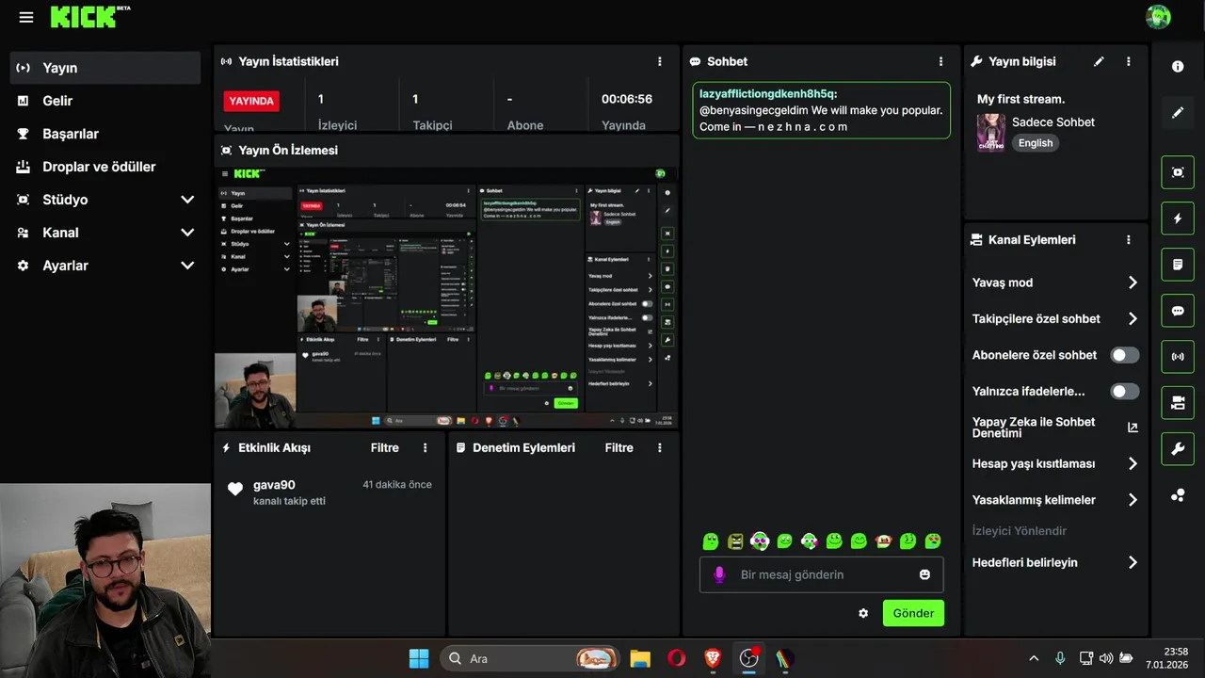The height and width of the screenshot is (678, 1205).
Task: Select Gelir in the sidebar
Action: pyautogui.click(x=104, y=101)
